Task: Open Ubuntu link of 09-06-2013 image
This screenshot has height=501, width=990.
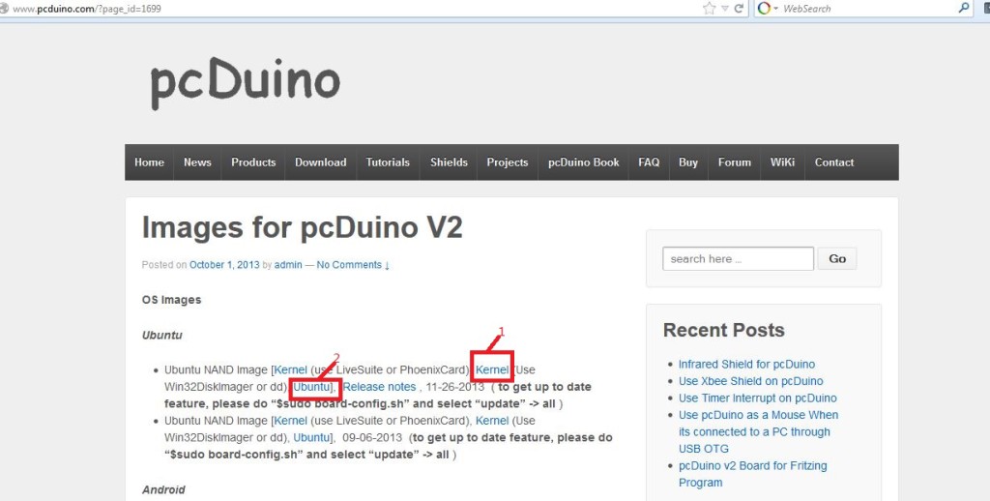Action: point(311,437)
